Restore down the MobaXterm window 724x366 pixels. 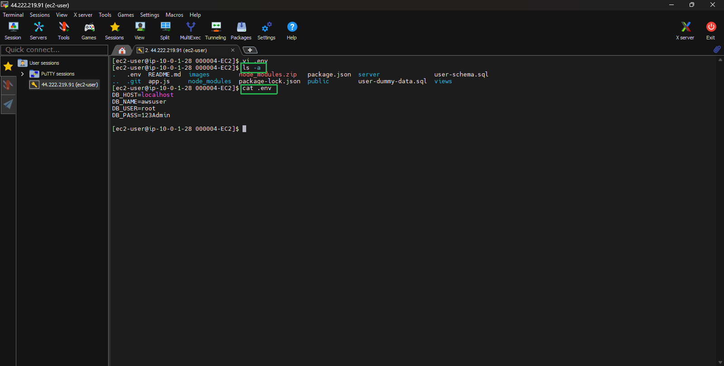tap(692, 5)
